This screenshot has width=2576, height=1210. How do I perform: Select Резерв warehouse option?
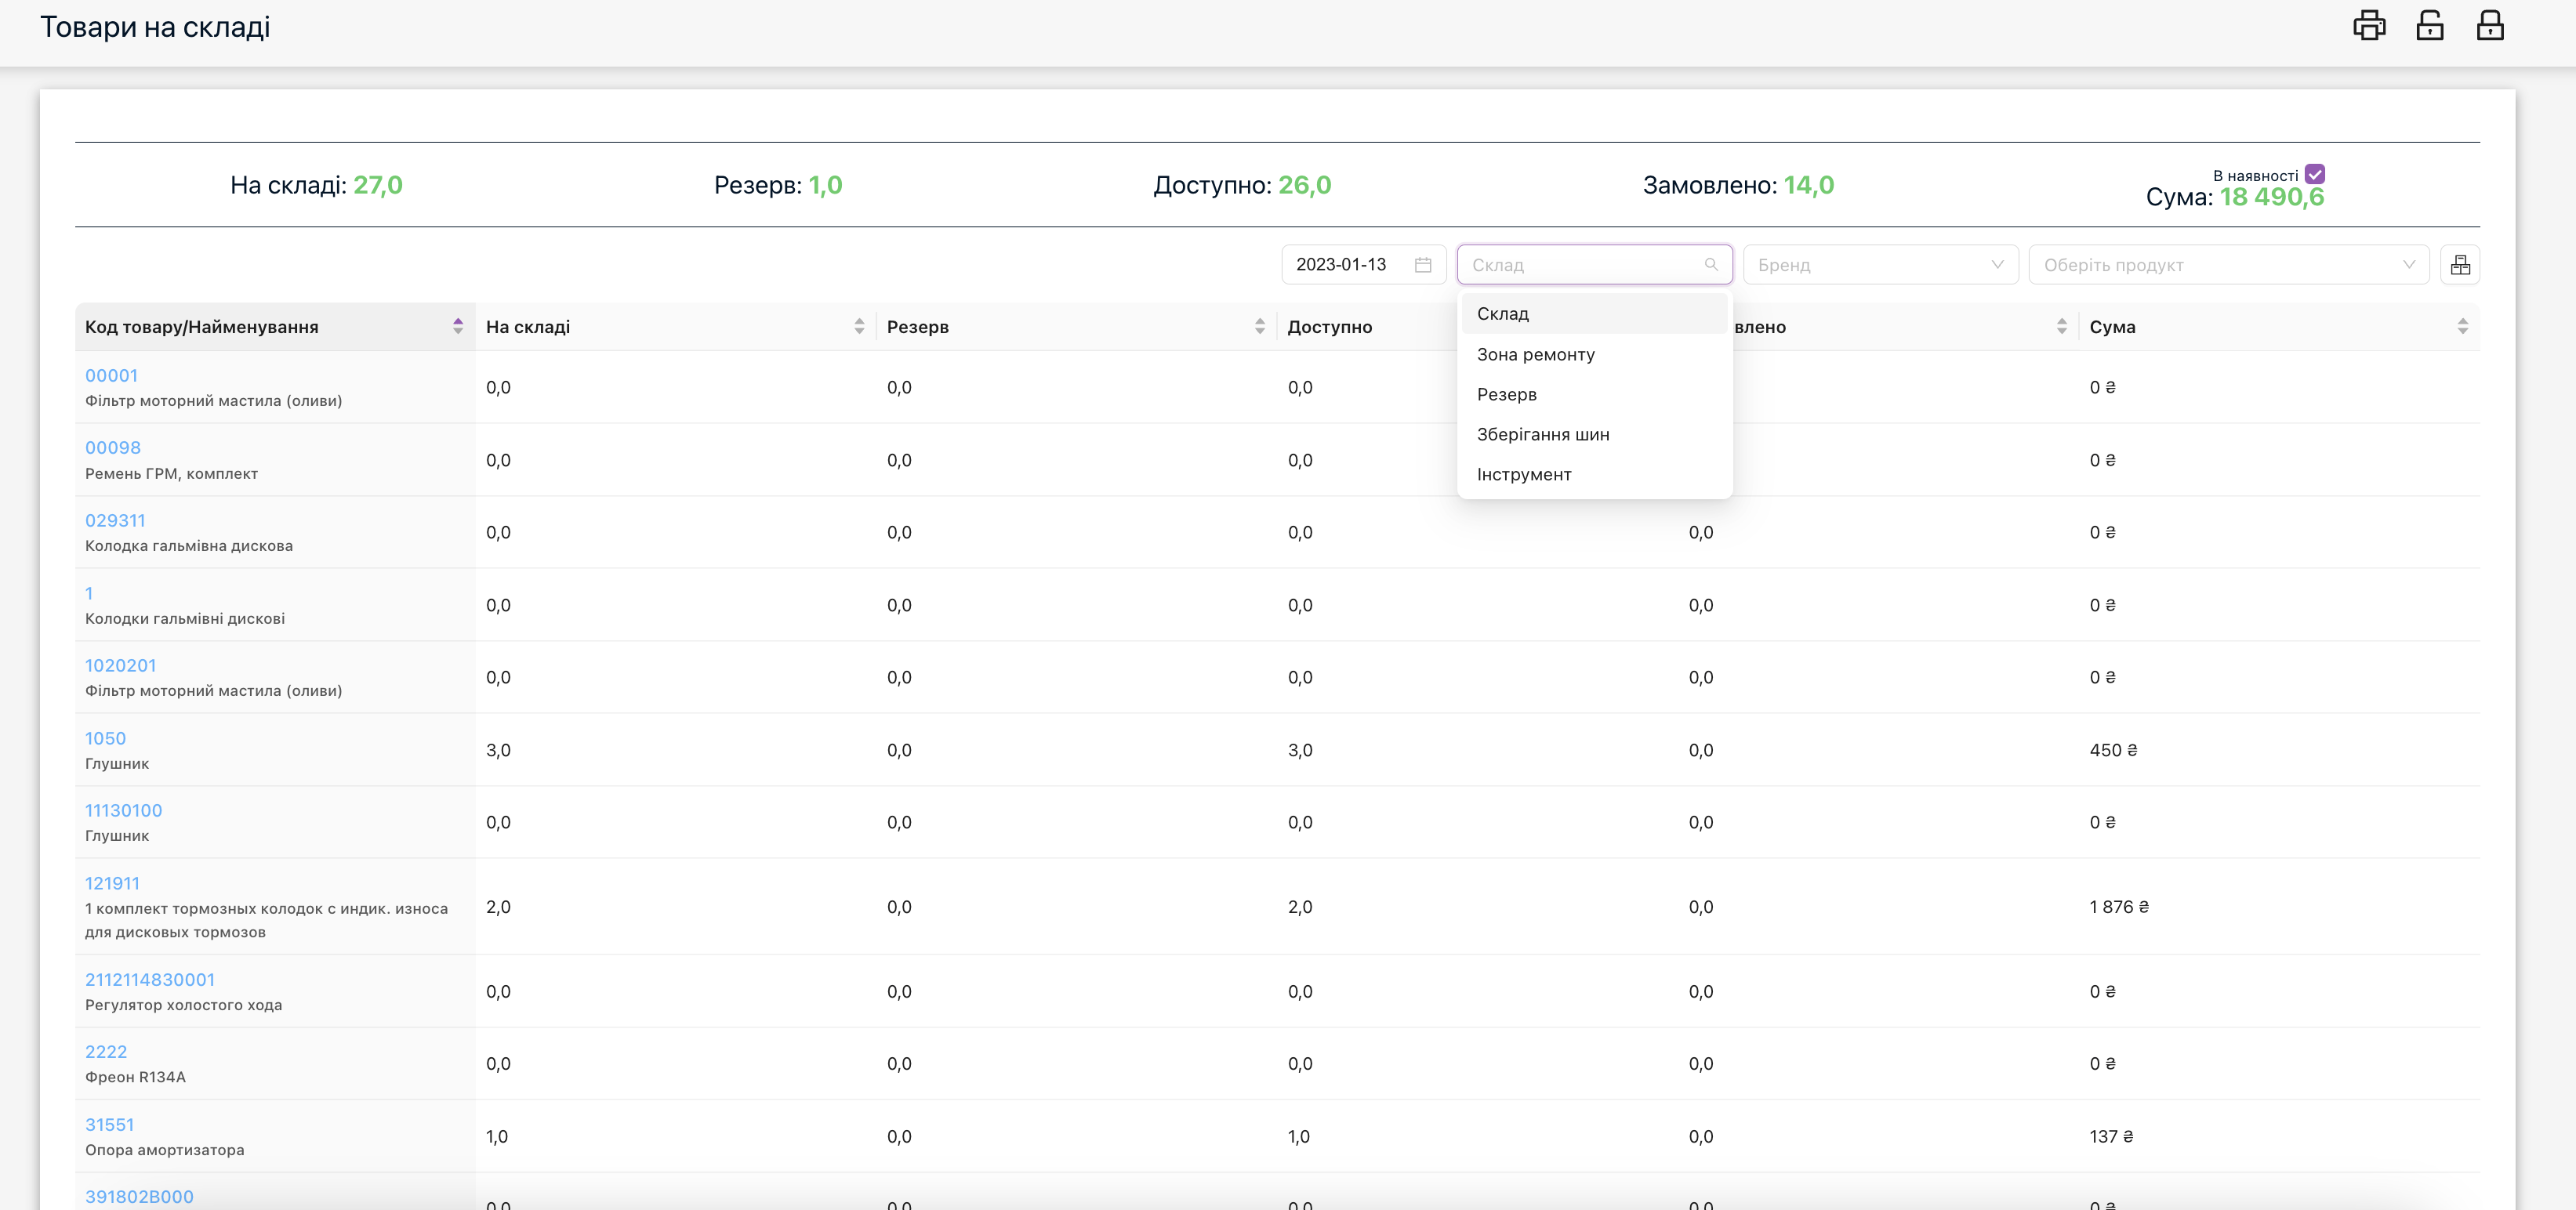coord(1506,394)
